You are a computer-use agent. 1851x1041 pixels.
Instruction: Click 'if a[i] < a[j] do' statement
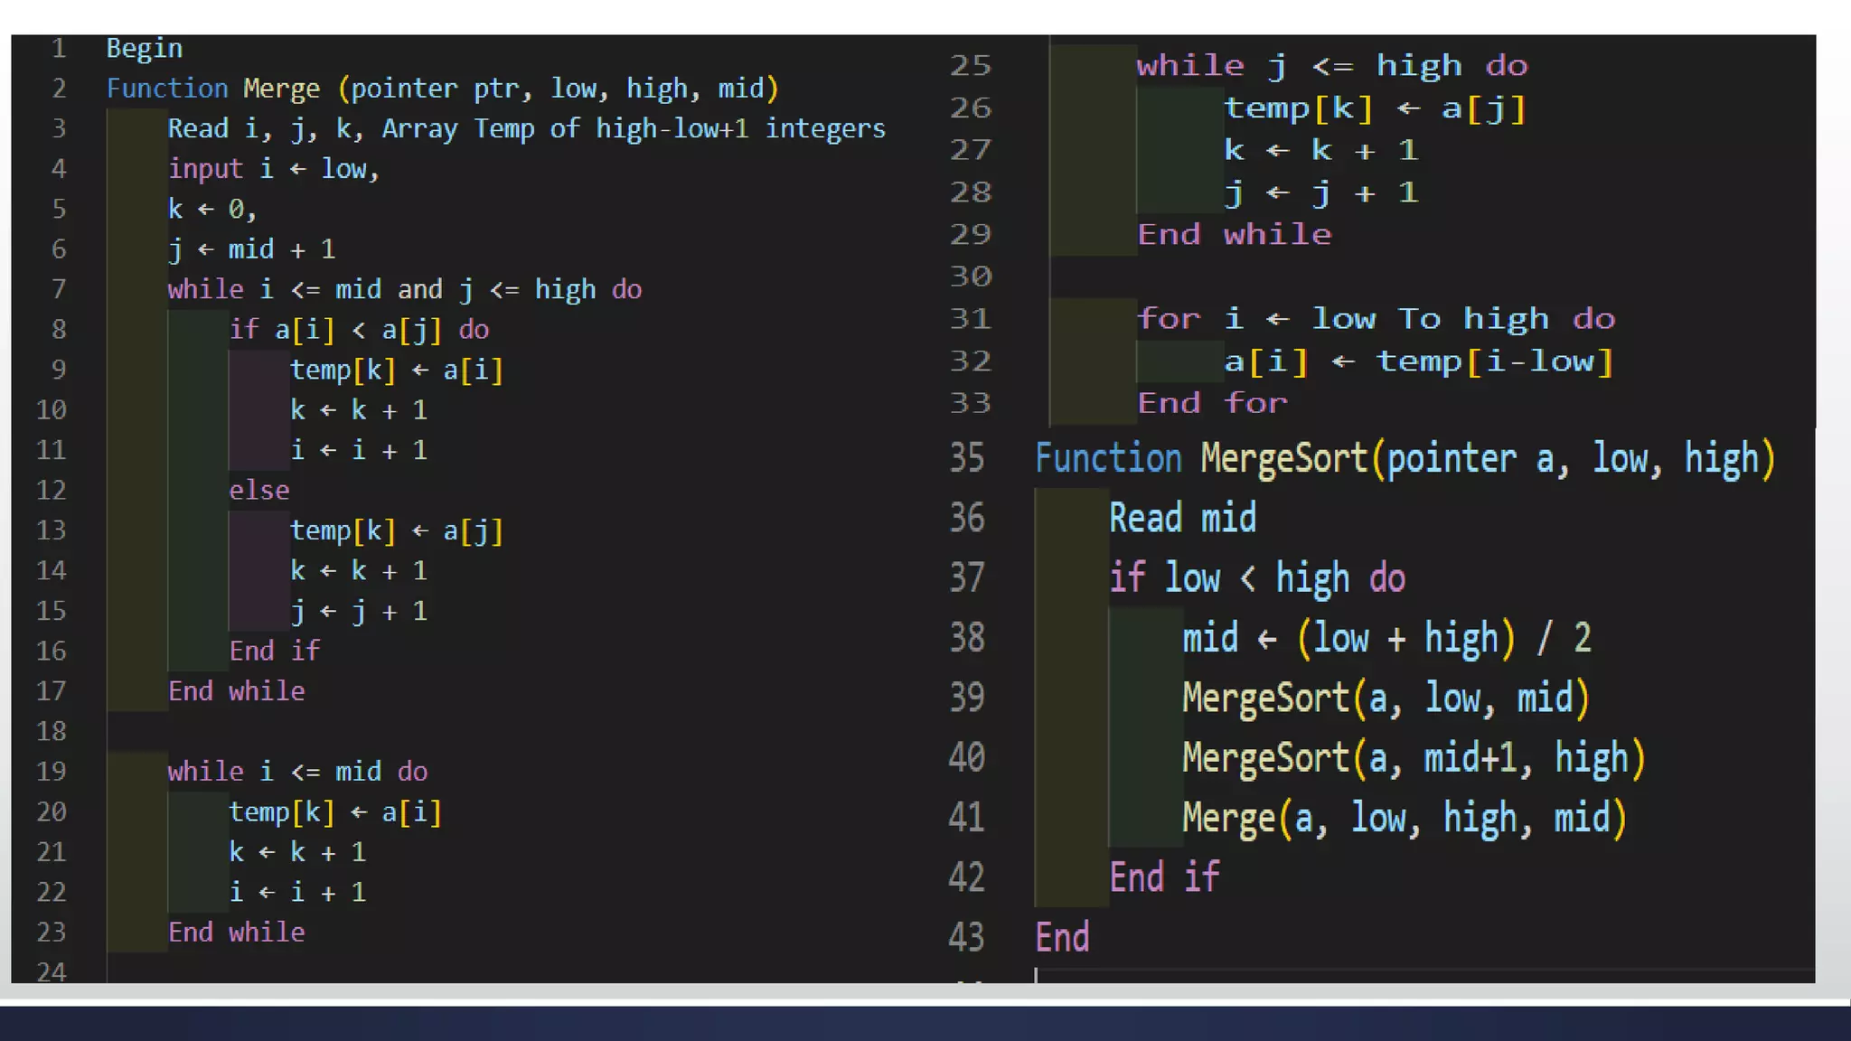pyautogui.click(x=359, y=330)
